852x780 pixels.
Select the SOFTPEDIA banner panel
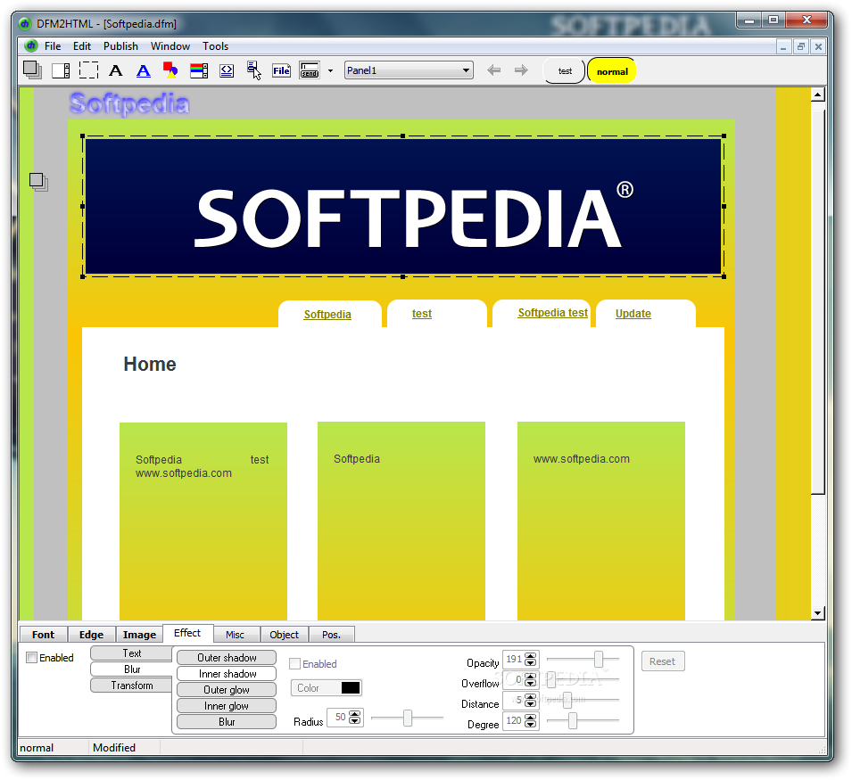coord(403,206)
